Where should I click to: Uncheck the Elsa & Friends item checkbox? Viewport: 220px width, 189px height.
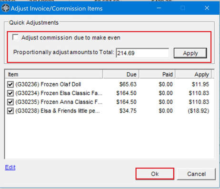click(10, 111)
